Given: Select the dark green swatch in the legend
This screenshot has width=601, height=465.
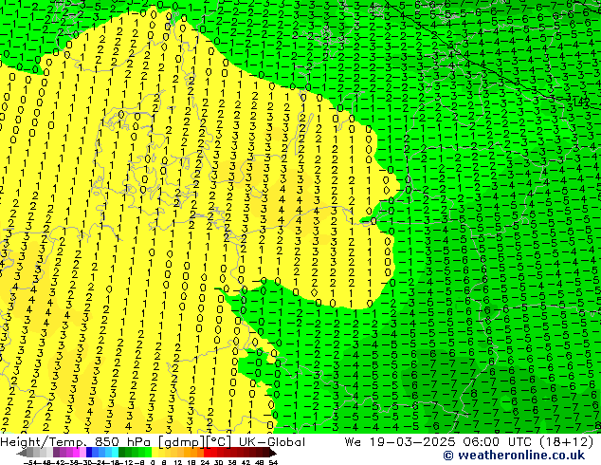Looking at the screenshot, I should click(121, 453).
